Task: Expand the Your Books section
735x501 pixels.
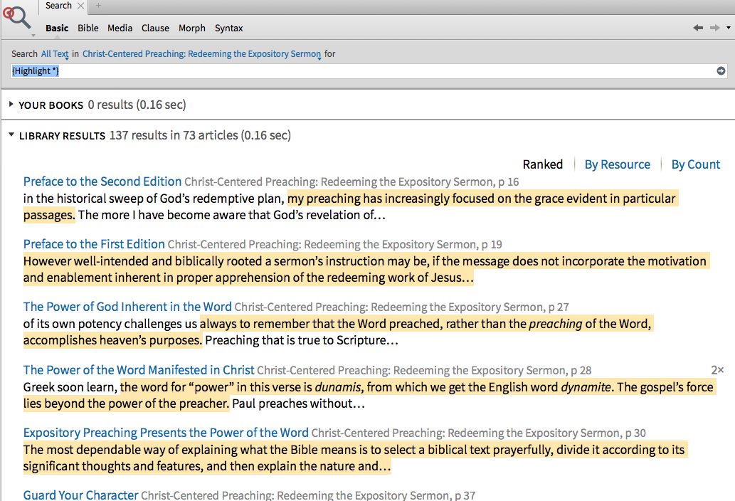Action: (11, 104)
